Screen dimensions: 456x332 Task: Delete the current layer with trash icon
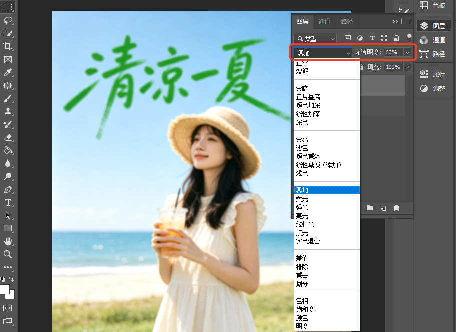[x=396, y=208]
